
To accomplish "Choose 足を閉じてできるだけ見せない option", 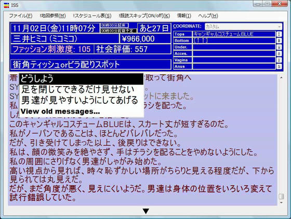I will pyautogui.click(x=81, y=90).
